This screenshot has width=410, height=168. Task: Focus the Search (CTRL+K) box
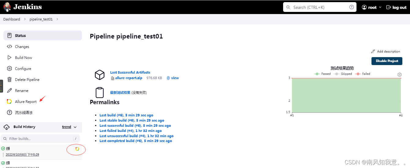tap(320, 7)
